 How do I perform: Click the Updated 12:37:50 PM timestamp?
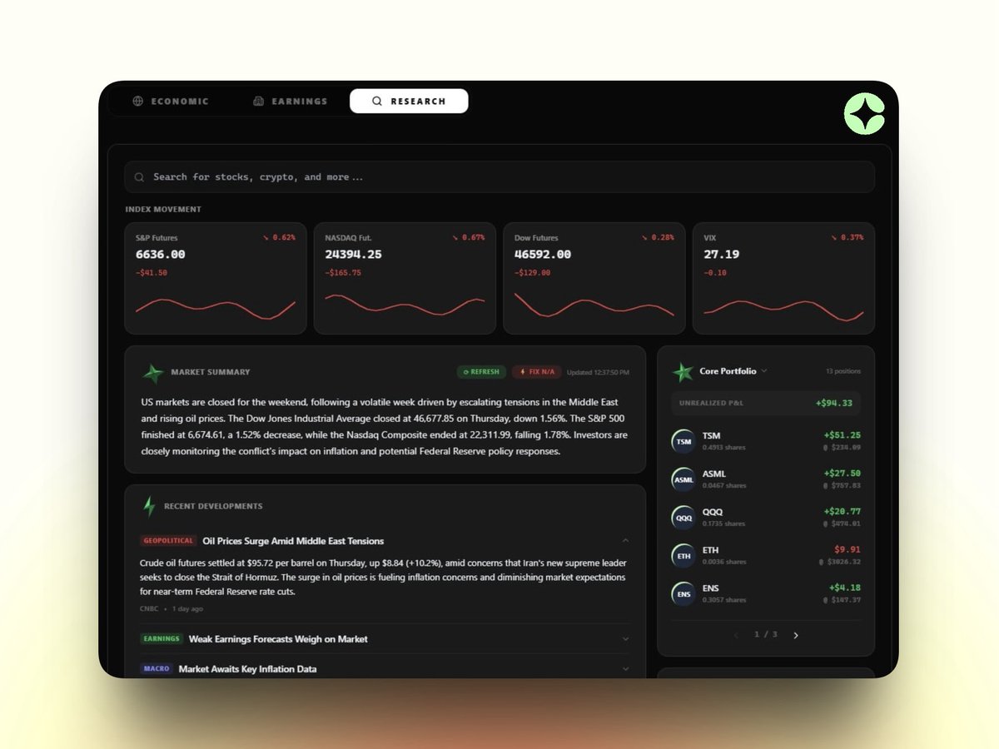(x=598, y=372)
